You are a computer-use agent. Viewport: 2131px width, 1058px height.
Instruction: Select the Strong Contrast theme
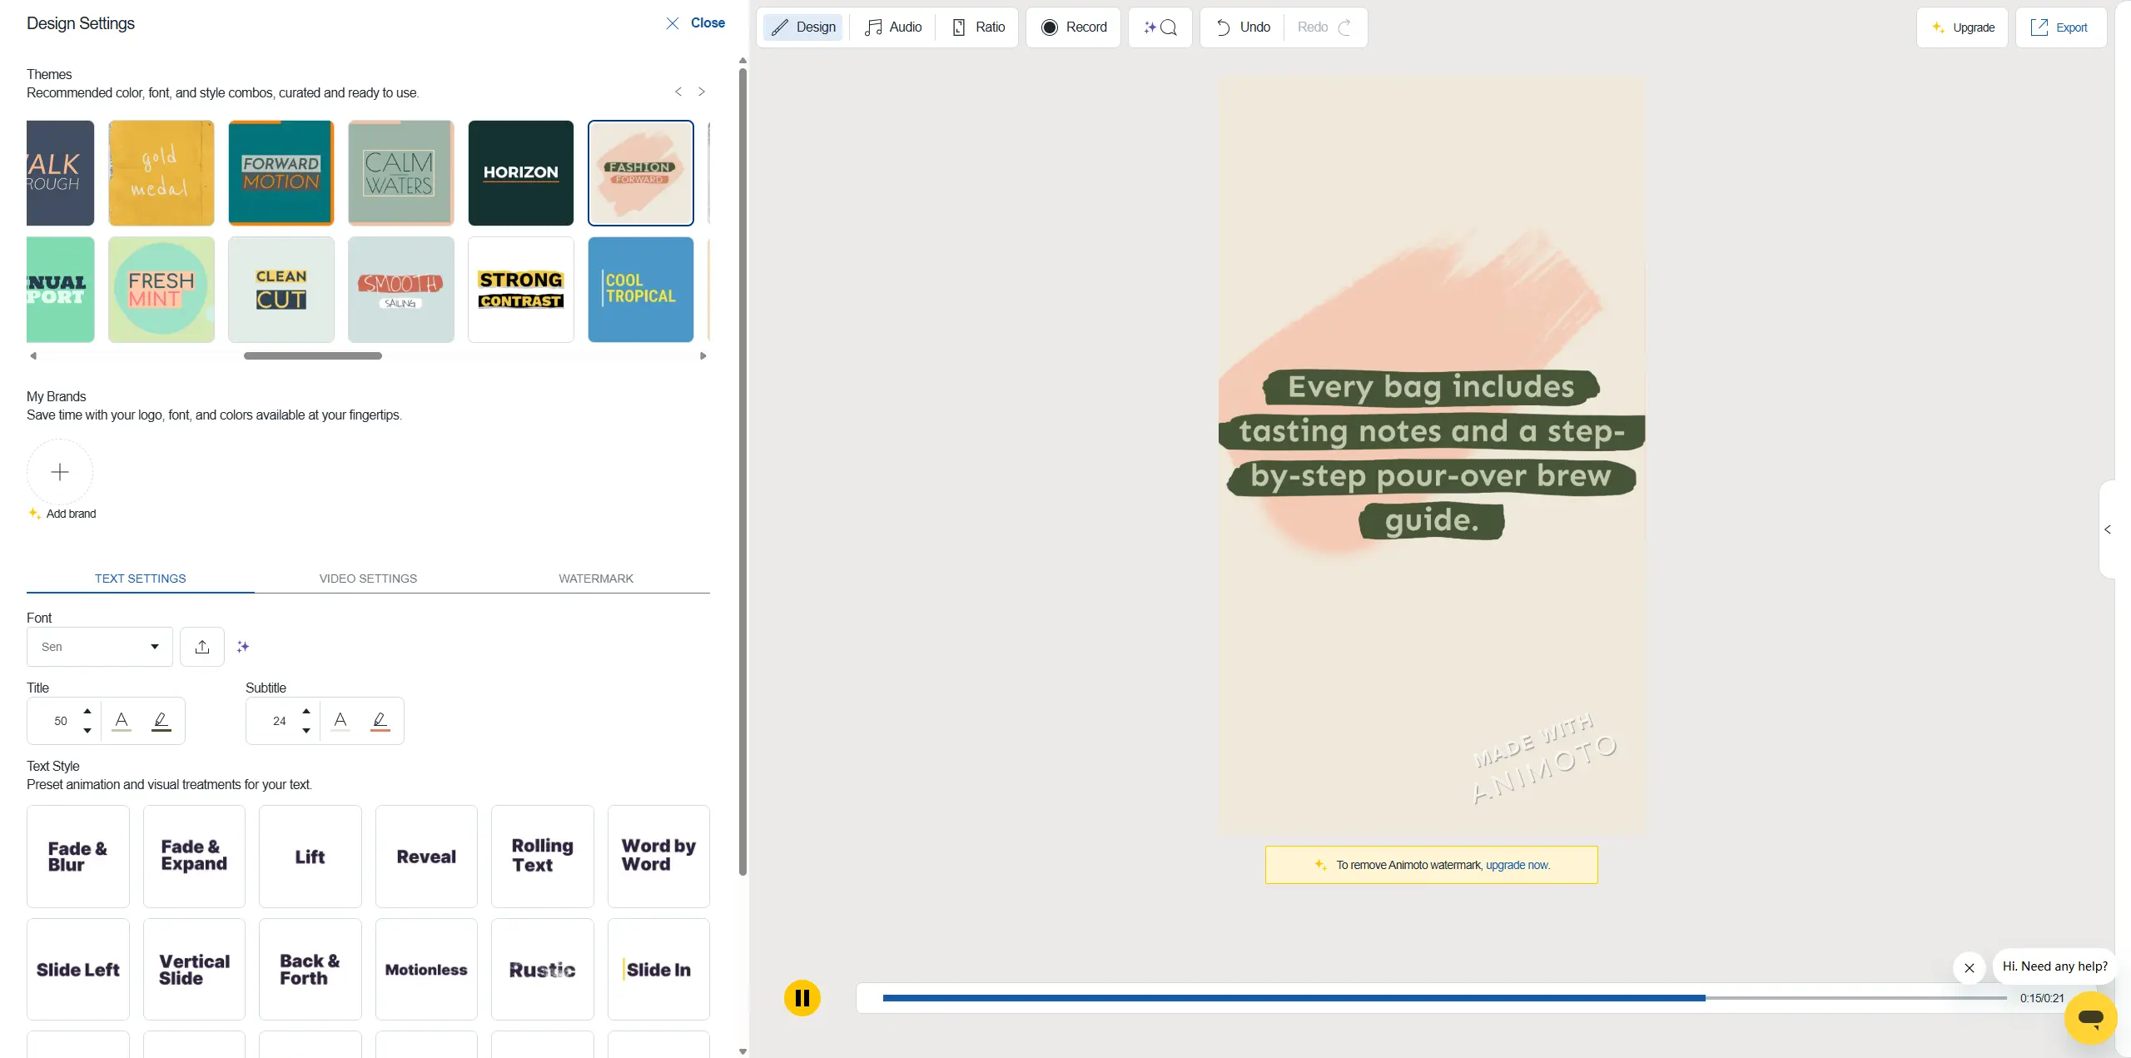click(521, 290)
